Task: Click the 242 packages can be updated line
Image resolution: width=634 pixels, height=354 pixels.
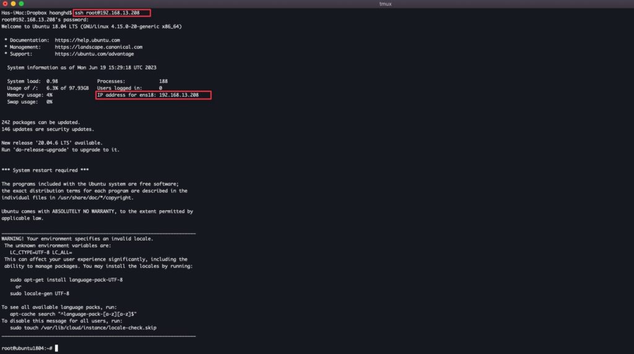Action: point(41,122)
